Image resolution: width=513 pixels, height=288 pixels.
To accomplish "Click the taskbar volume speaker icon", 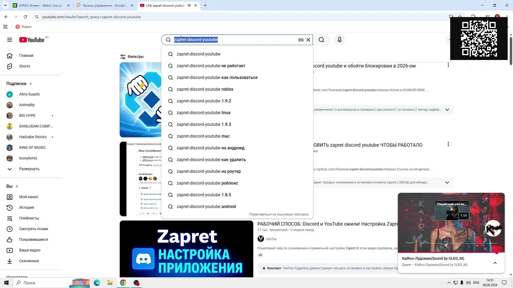I will click(x=468, y=283).
